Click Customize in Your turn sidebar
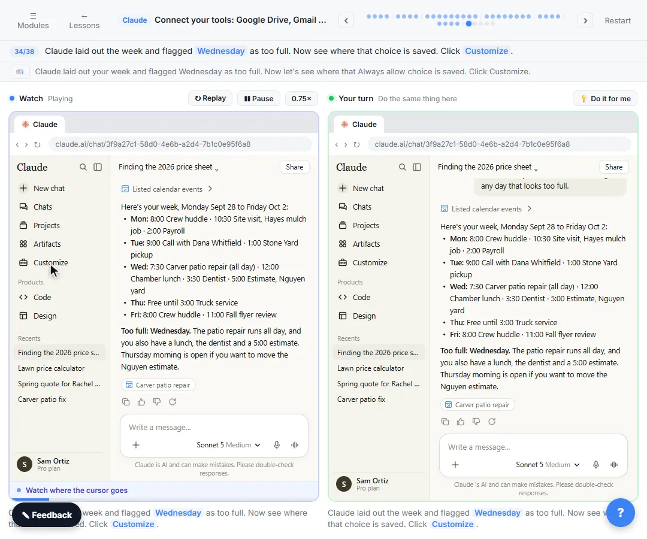 370,263
